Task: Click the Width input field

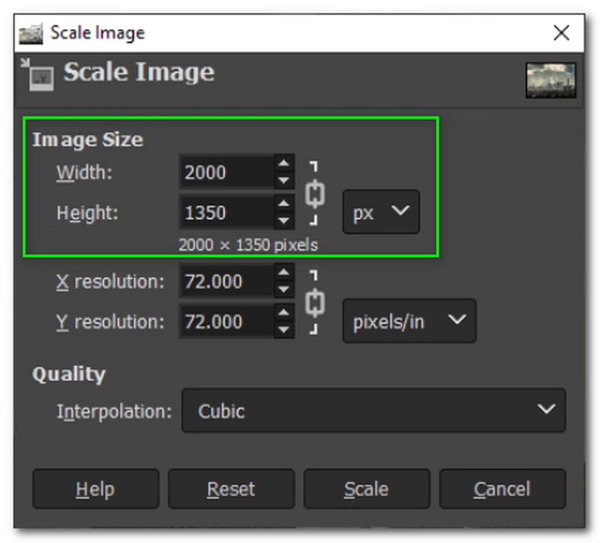Action: (225, 172)
